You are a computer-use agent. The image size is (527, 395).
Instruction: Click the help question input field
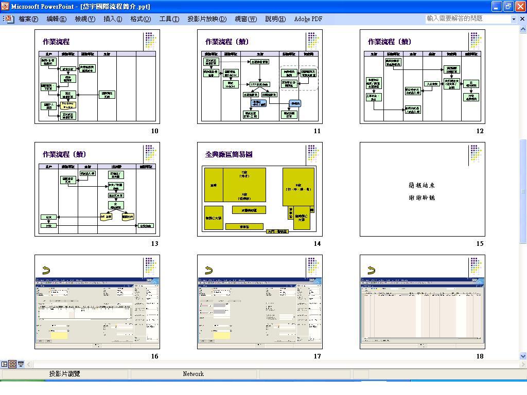click(467, 19)
